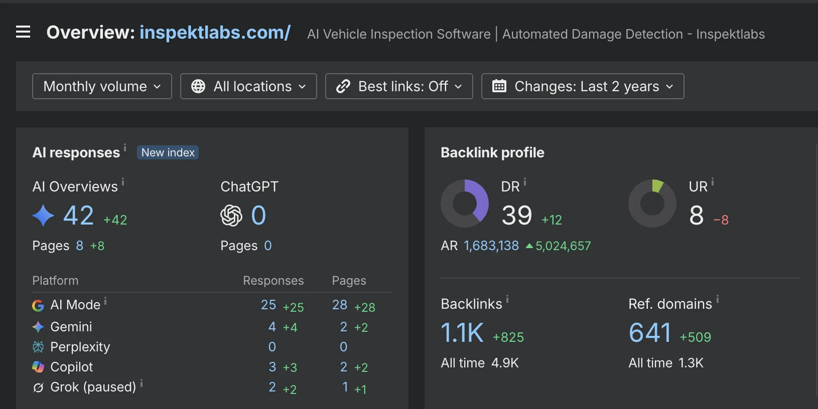The height and width of the screenshot is (409, 818).
Task: Click the UR donut chart
Action: coord(652,203)
